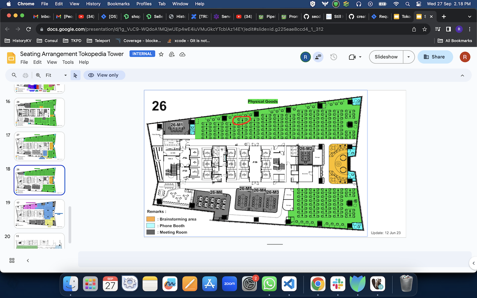Select the cursor pointer tool
This screenshot has height=298, width=477.
click(x=75, y=75)
